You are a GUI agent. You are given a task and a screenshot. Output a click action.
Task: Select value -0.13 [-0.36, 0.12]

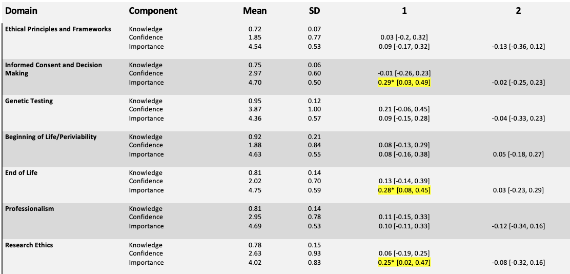(x=518, y=47)
